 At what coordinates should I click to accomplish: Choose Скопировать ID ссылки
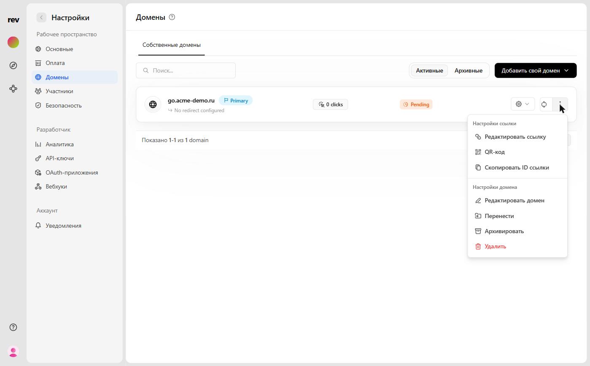click(517, 167)
